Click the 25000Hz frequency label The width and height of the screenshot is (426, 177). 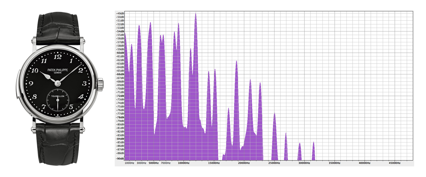point(274,163)
